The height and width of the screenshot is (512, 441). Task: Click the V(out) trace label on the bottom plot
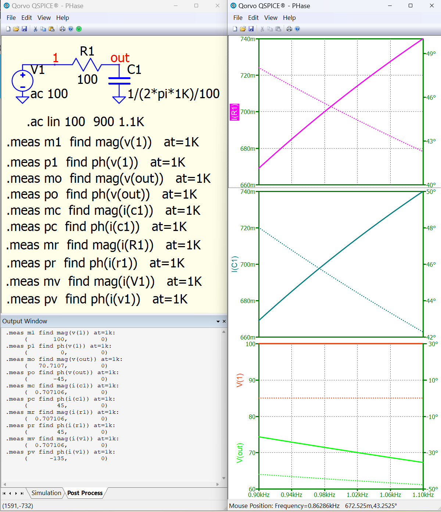point(240,453)
